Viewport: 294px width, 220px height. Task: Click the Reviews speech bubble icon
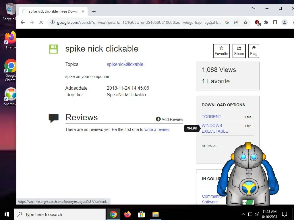coord(54,118)
